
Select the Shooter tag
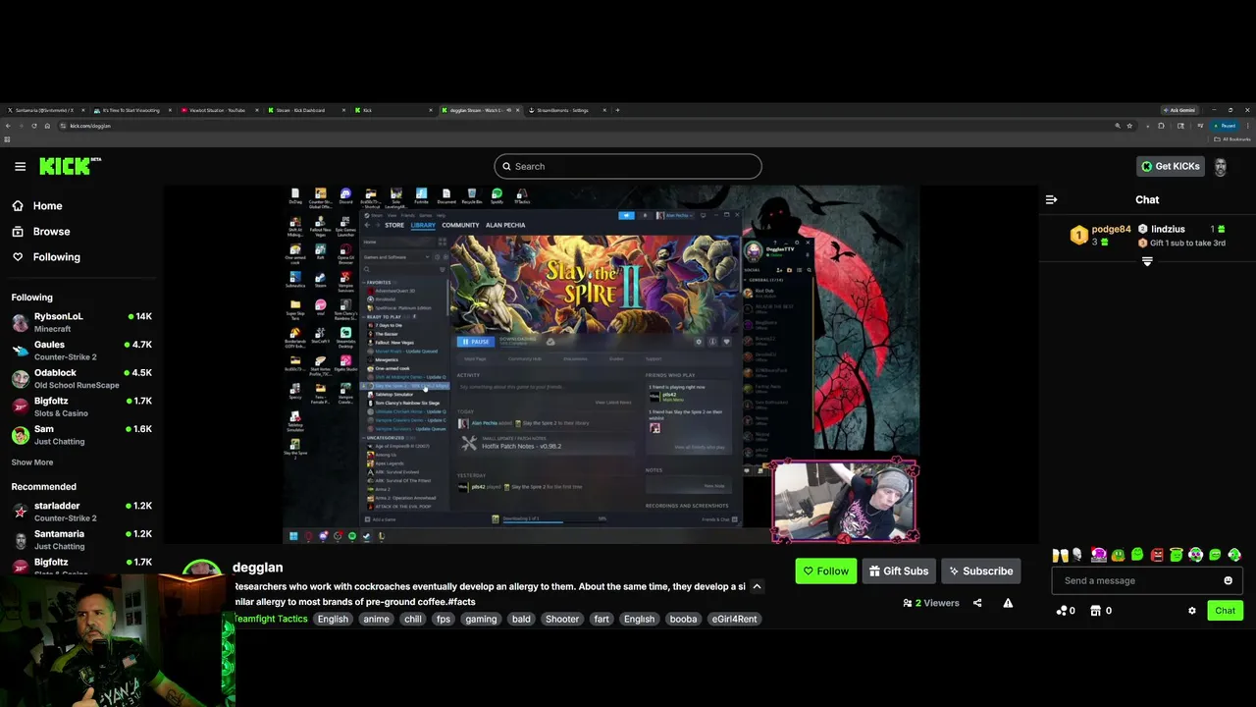pyautogui.click(x=562, y=619)
